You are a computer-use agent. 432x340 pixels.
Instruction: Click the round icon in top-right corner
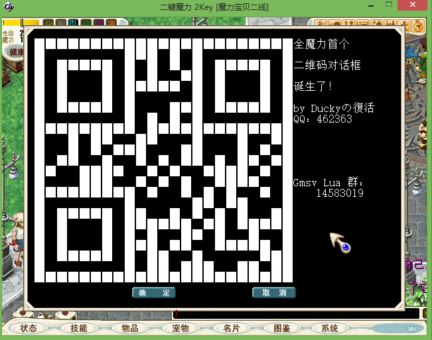tap(419, 26)
